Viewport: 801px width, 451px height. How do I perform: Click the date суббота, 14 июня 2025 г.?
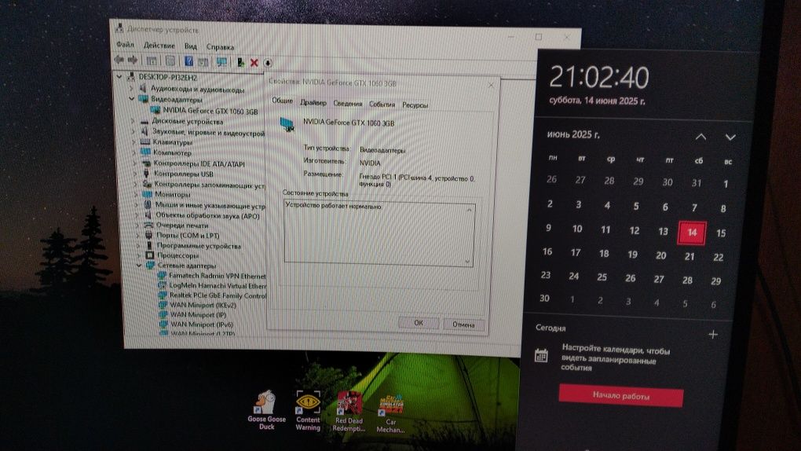(597, 101)
